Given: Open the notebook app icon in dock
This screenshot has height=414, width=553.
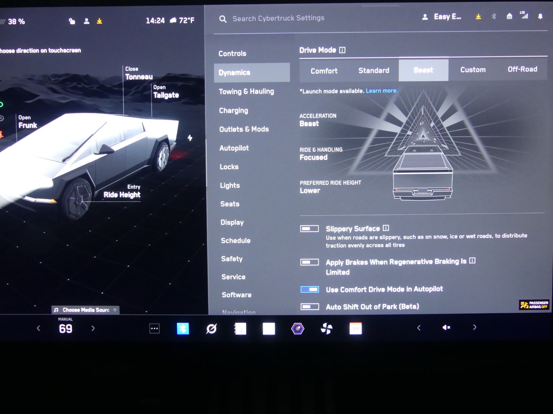Looking at the screenshot, I should [x=240, y=329].
